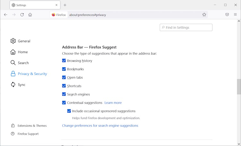This screenshot has height=146, width=241.
Task: Switch to the Search settings category
Action: (x=23, y=63)
